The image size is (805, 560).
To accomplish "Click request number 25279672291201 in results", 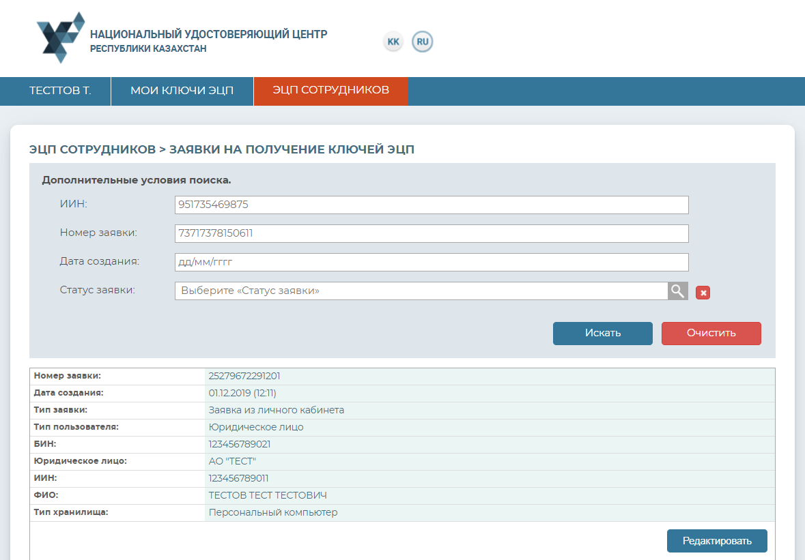I will click(x=244, y=376).
